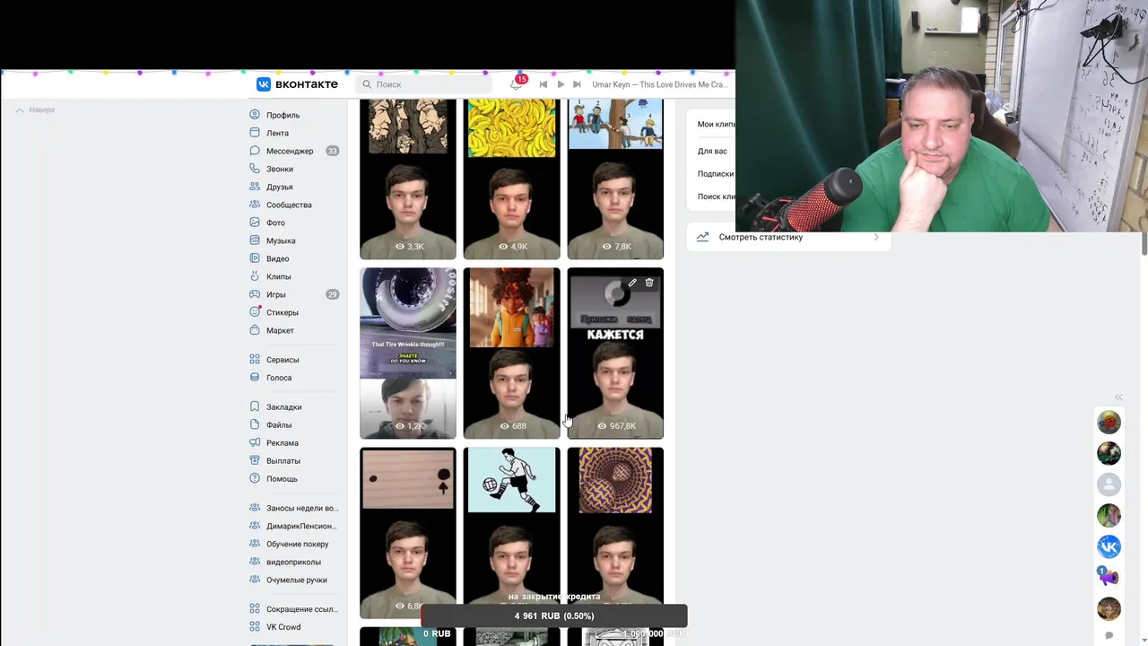Open Сокращение ссылок shortcut
The height and width of the screenshot is (646, 1148).
[301, 609]
